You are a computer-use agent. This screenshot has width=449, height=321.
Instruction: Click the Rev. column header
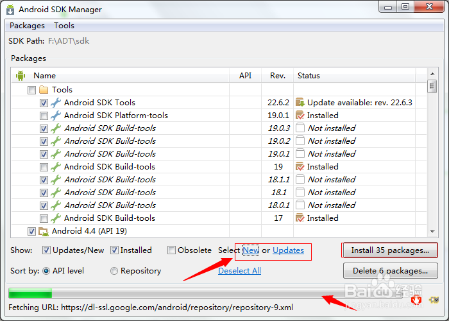pos(278,76)
